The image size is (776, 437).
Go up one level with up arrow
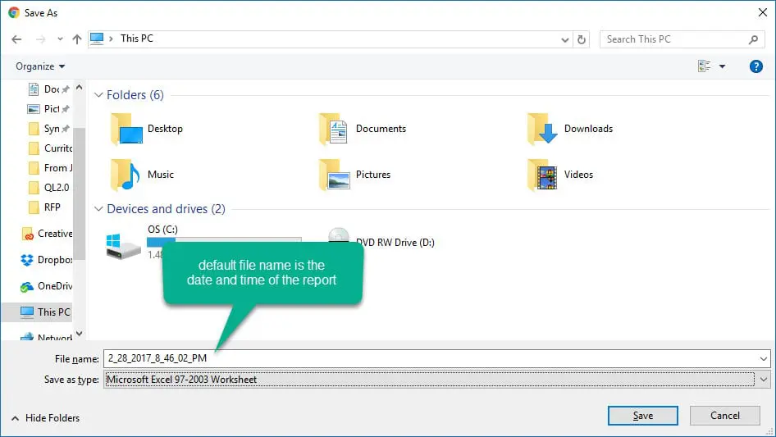(77, 39)
